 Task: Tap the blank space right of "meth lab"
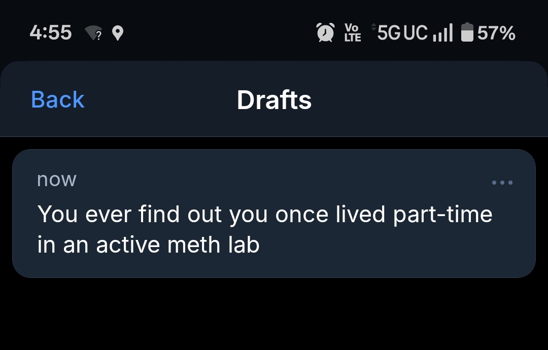click(x=396, y=246)
